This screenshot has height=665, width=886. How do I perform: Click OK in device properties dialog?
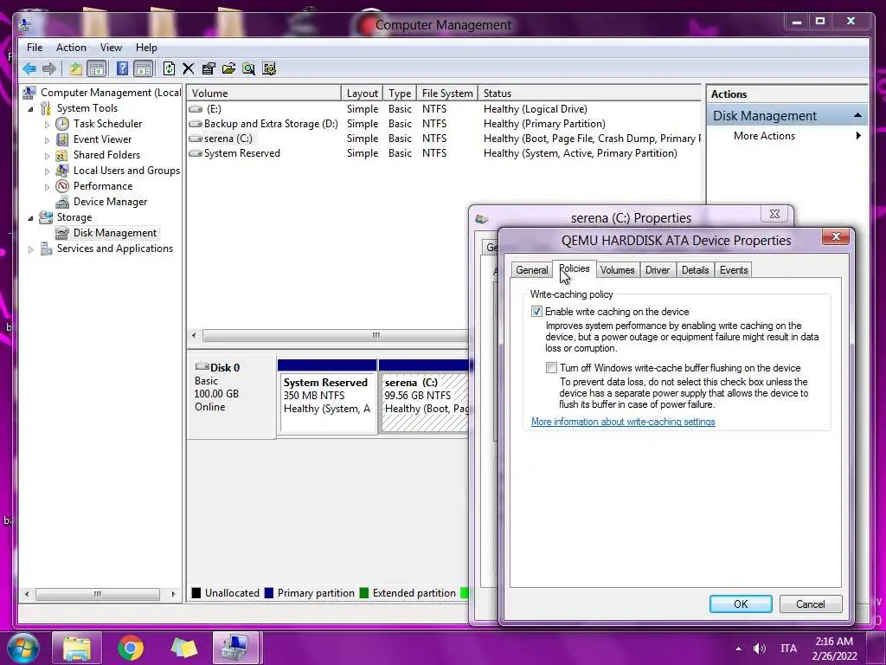click(741, 604)
